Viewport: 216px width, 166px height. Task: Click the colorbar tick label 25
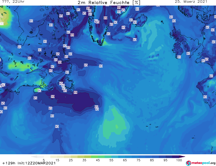[x=71, y=160]
